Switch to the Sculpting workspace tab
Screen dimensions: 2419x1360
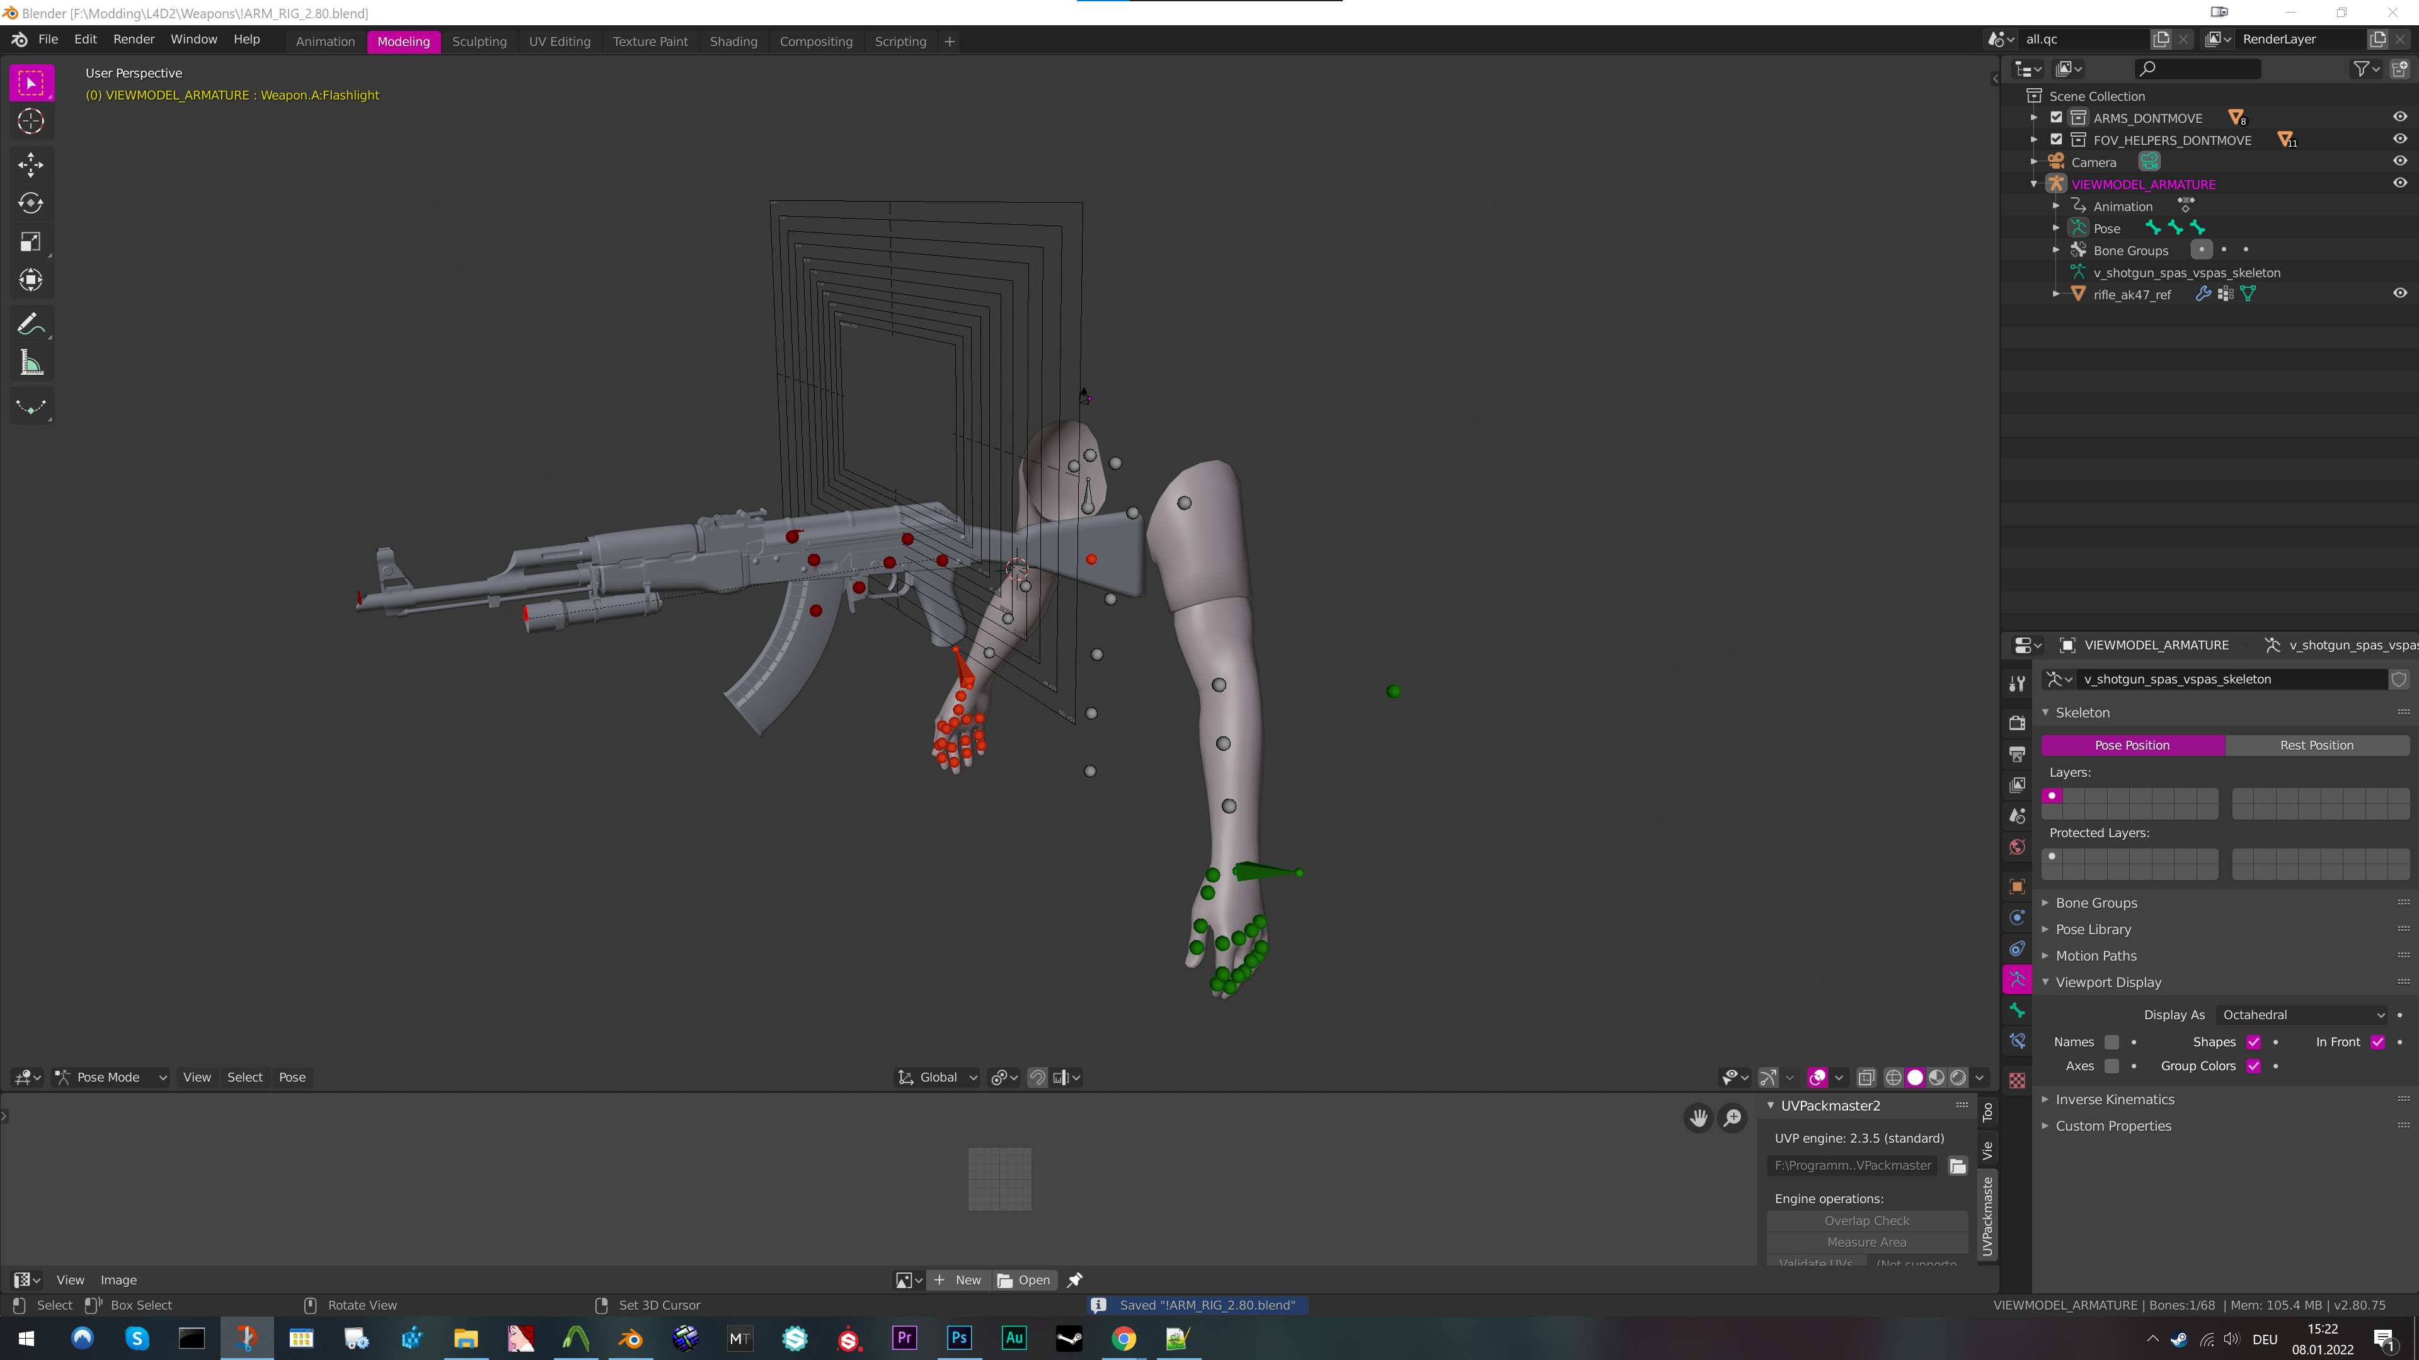click(x=479, y=42)
